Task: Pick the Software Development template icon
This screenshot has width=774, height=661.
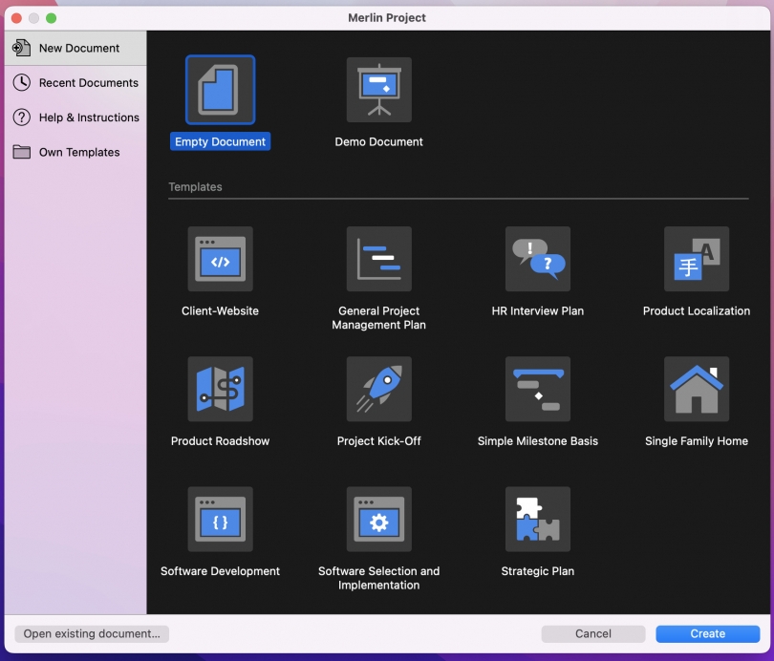Action: (x=220, y=519)
